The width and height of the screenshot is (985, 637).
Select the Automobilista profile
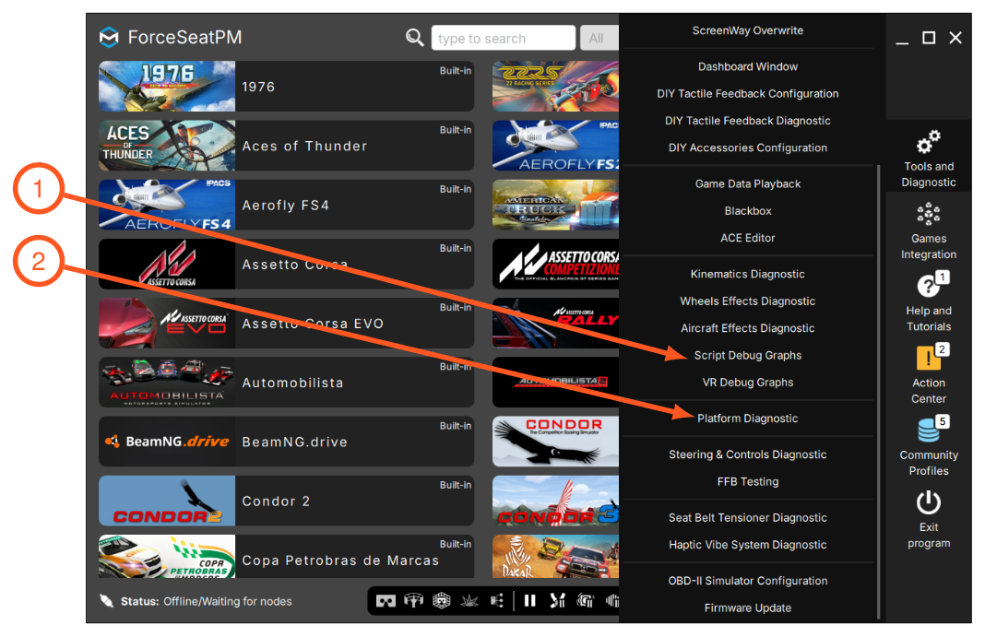click(x=287, y=383)
